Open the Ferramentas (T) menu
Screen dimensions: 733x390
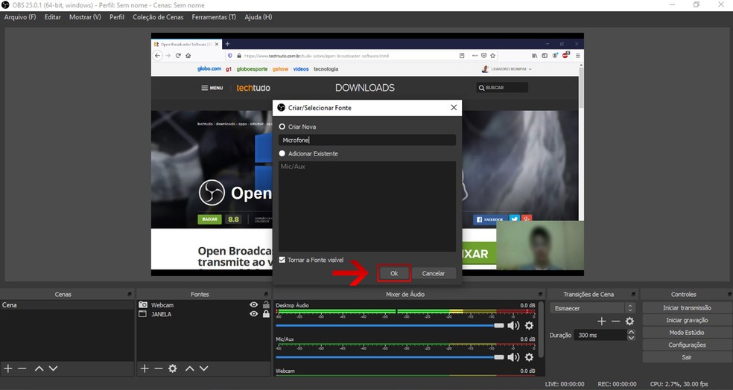point(213,17)
